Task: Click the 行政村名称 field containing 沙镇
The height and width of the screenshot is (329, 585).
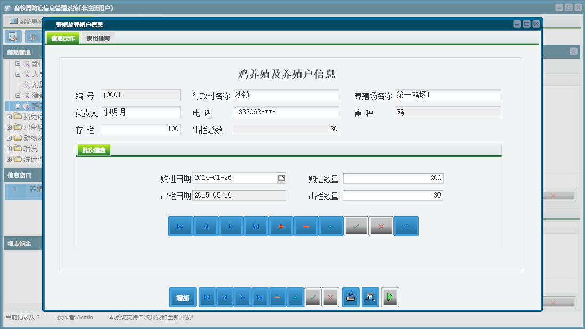Action: pos(286,95)
